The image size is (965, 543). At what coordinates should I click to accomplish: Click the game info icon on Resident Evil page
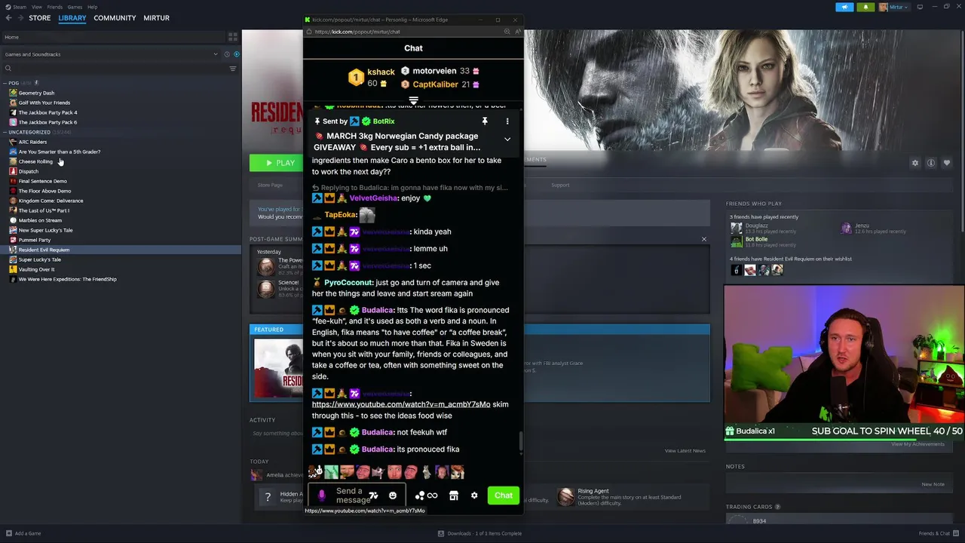[931, 163]
